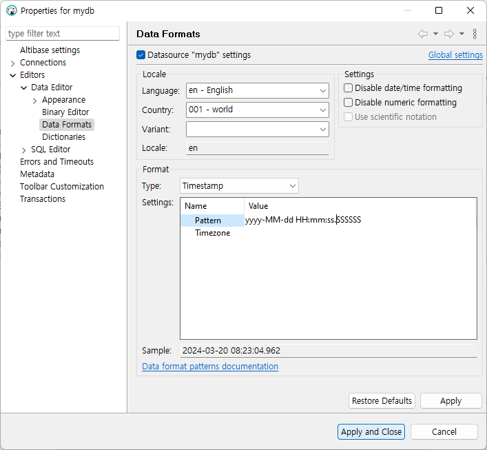Viewport: 487px width, 450px height.
Task: Select Binary Editor in the tree
Action: (x=65, y=112)
